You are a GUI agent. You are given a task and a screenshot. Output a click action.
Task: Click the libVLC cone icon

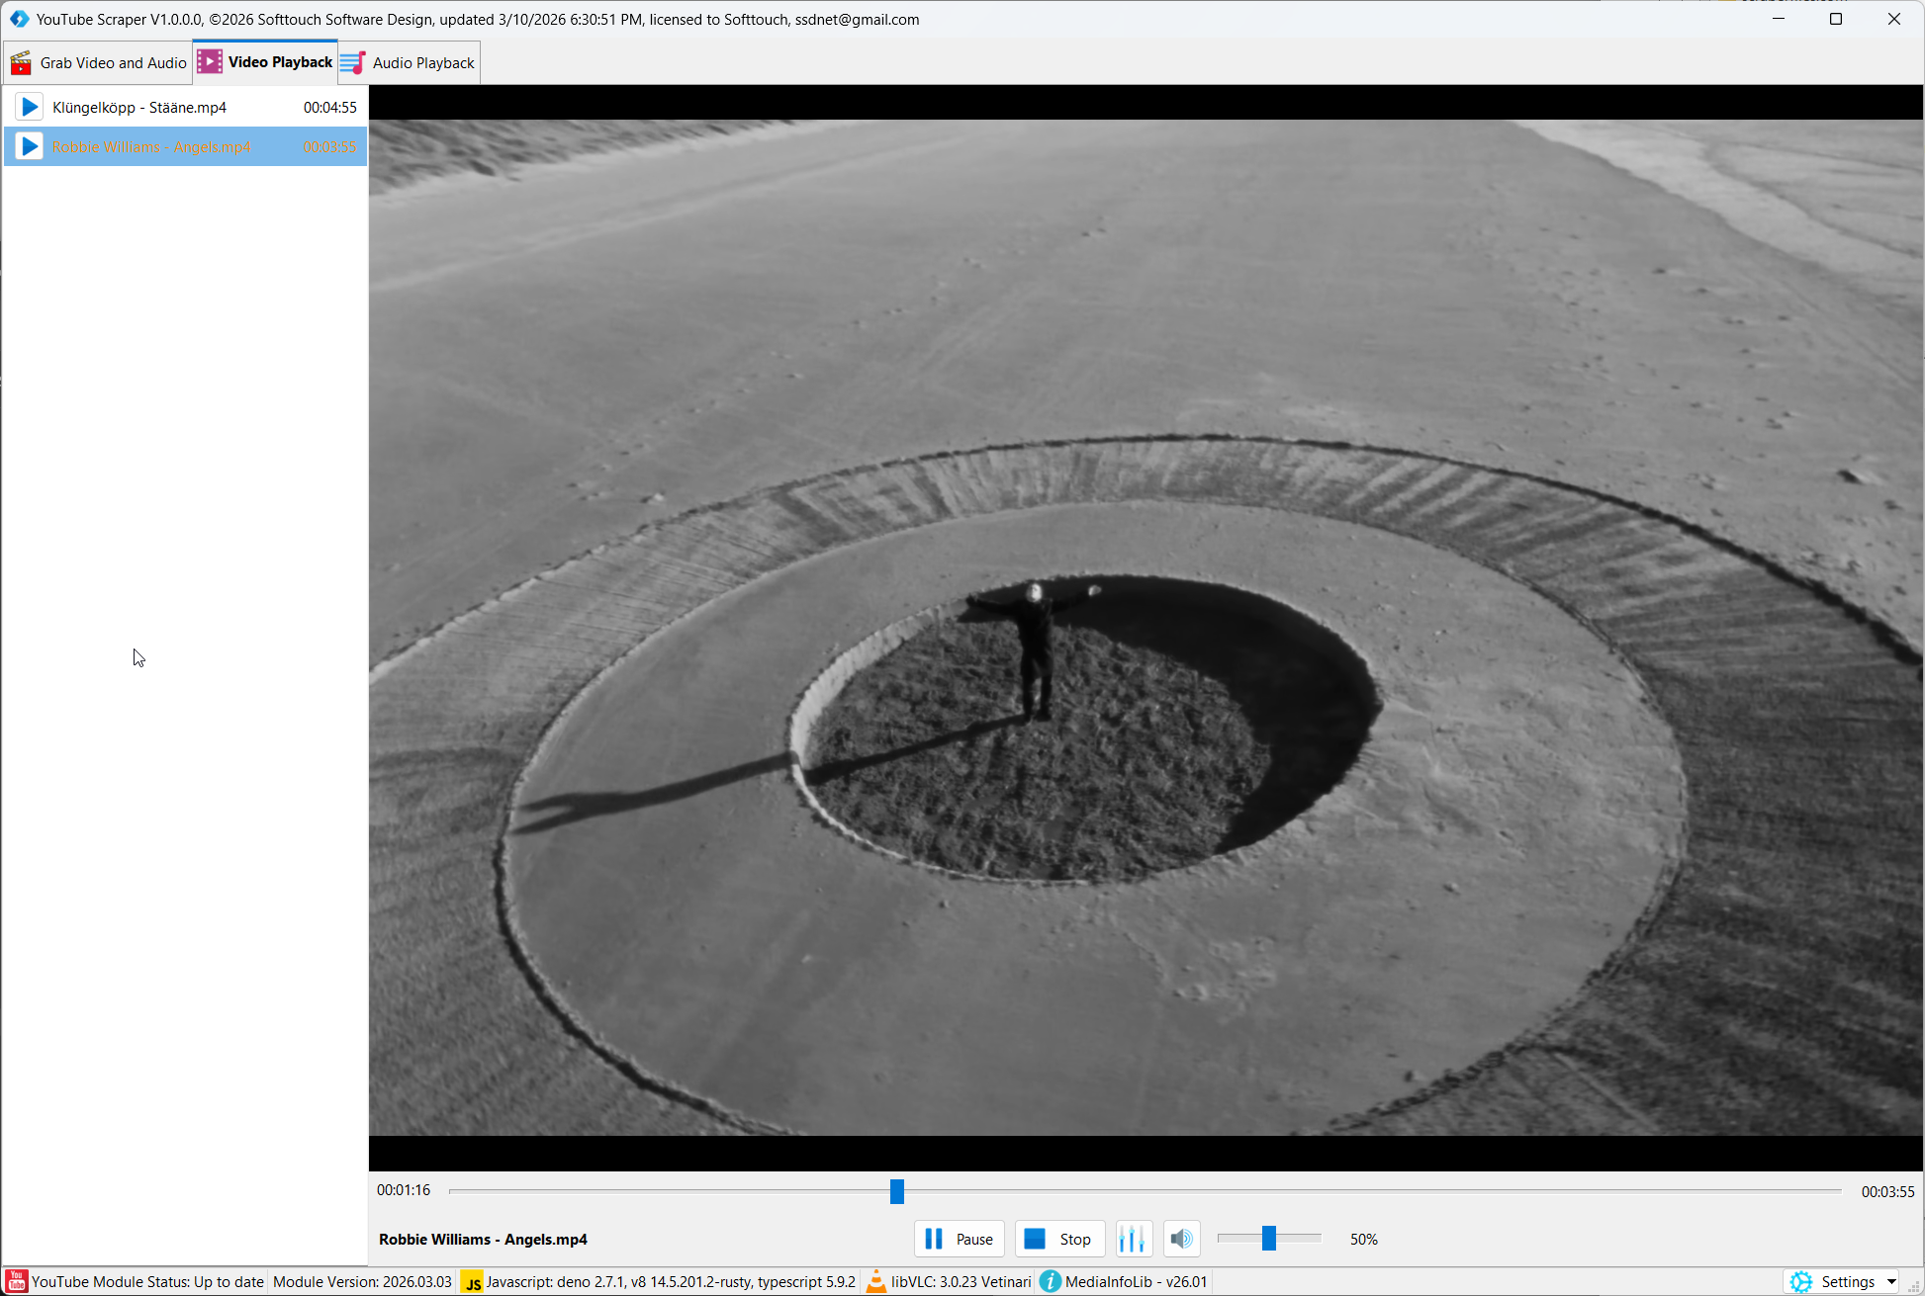click(x=876, y=1282)
